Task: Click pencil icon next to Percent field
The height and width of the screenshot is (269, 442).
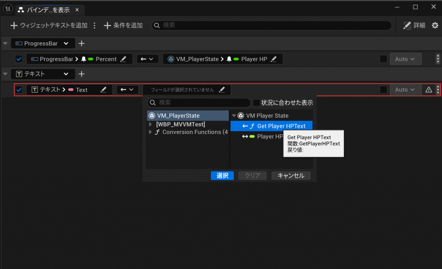Action: [x=123, y=59]
